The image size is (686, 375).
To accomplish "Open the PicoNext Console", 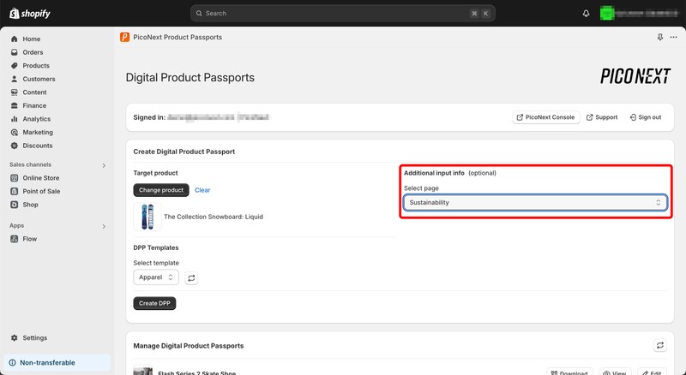I will [546, 117].
